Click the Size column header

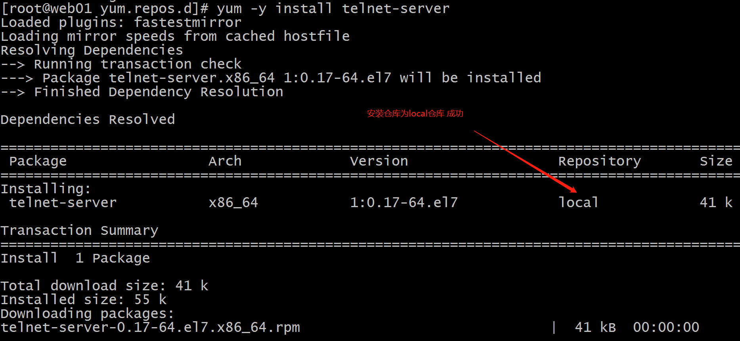point(716,161)
